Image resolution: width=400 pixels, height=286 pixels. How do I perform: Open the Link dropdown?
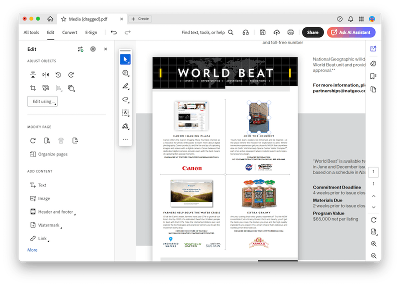click(39, 238)
